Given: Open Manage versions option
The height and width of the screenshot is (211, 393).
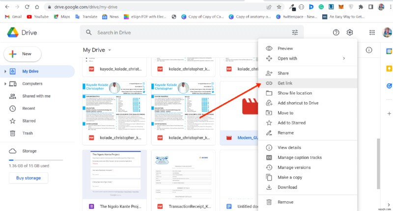Looking at the screenshot, I should (308, 167).
